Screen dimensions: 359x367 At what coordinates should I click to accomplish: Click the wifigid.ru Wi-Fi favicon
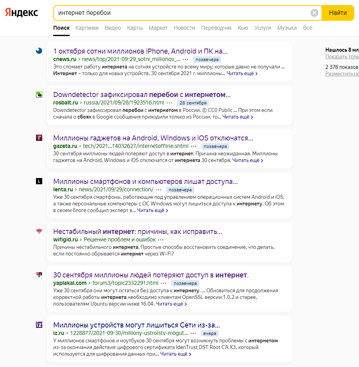pyautogui.click(x=39, y=231)
